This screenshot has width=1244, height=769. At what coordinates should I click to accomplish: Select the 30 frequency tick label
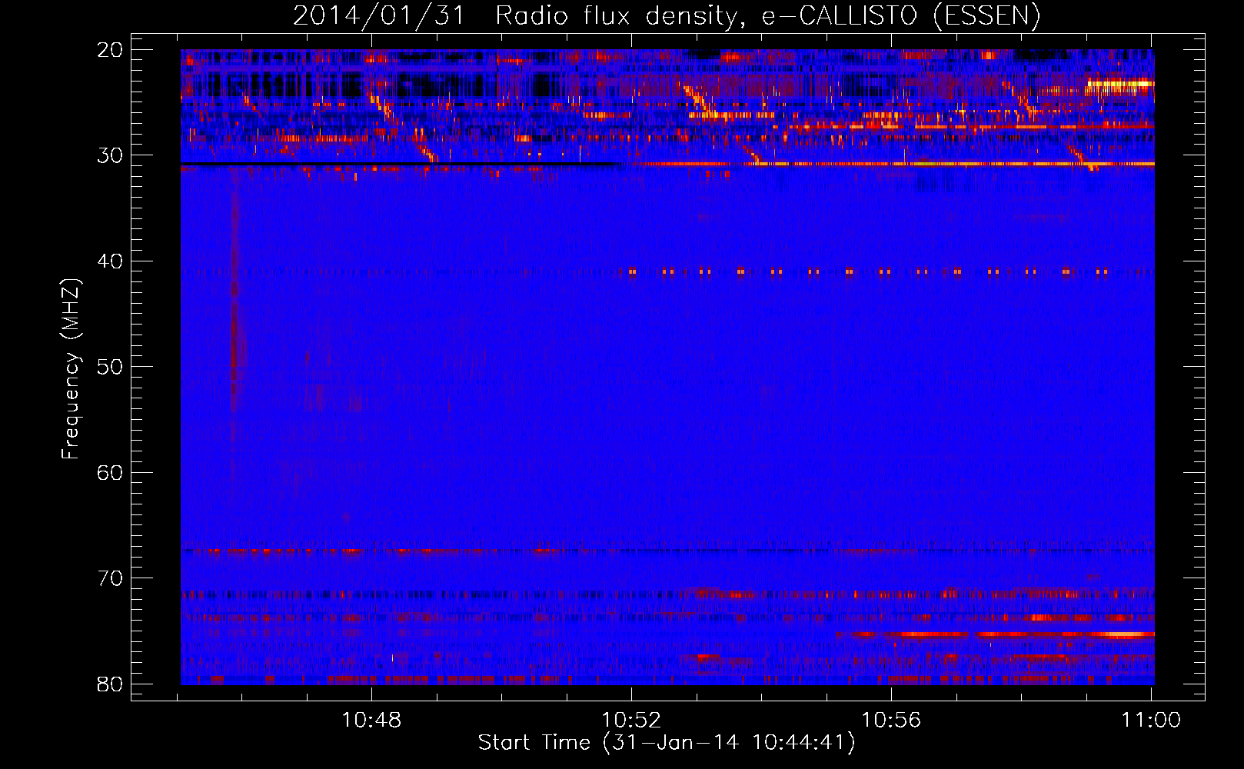(x=110, y=155)
